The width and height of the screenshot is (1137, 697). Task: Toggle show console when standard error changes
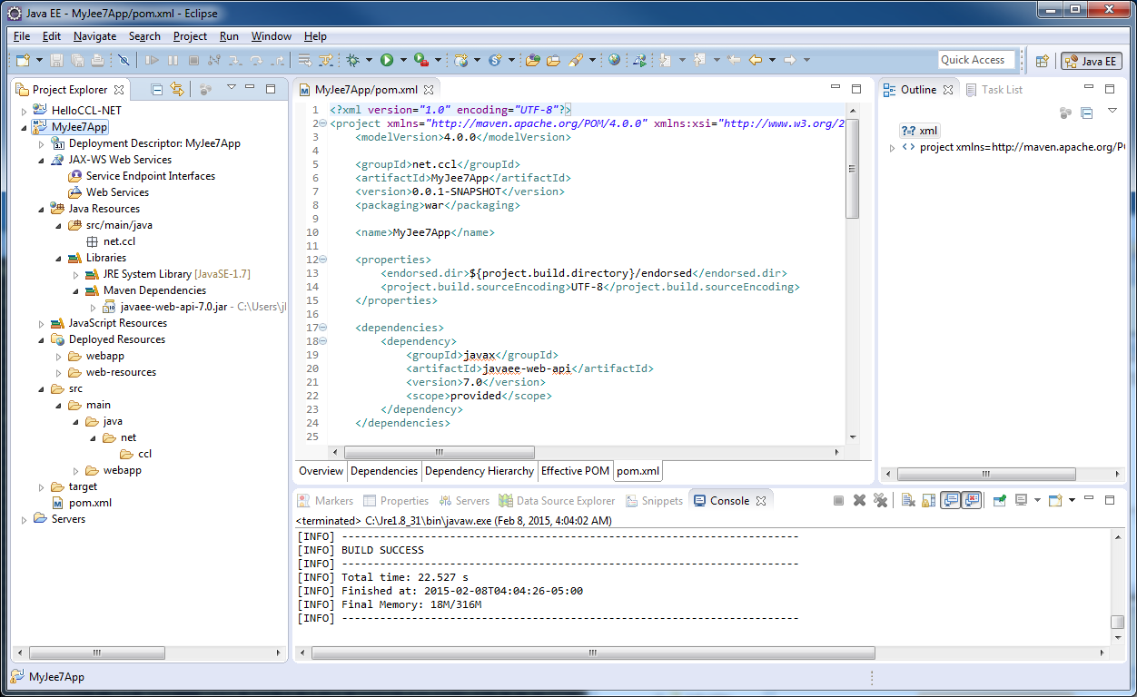click(971, 500)
